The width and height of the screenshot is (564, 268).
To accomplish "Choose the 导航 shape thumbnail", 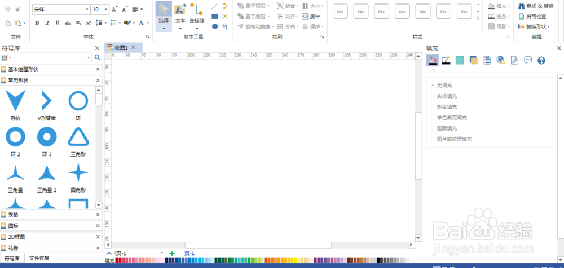I will coord(15,101).
